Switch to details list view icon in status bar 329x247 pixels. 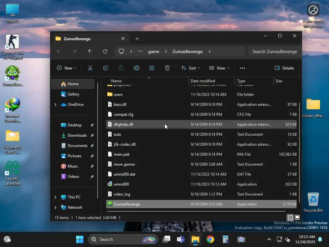(x=290, y=217)
